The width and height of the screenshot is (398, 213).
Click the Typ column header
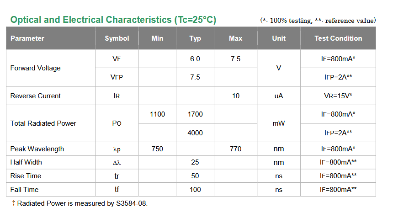195,38
